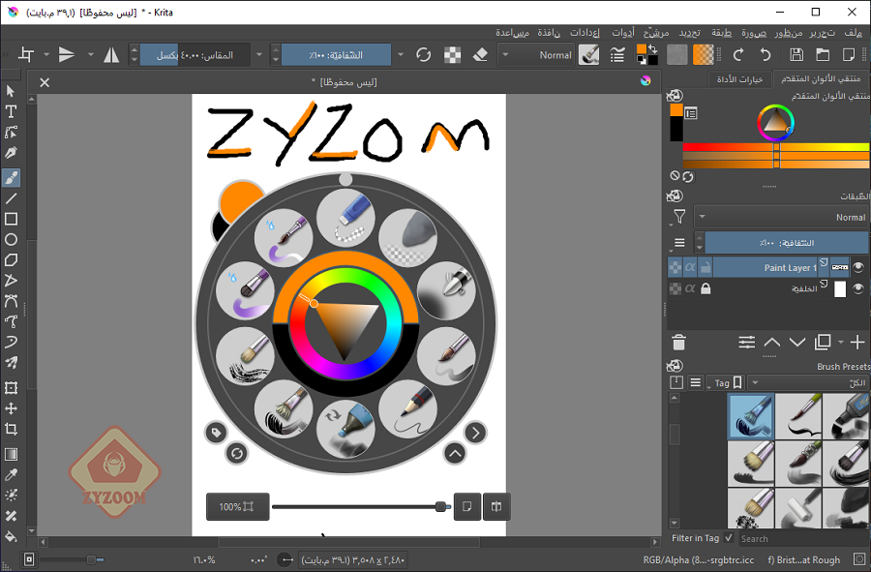Screen dimensions: 871x572
Task: Open the brush editor settings icon
Action: 617,54
